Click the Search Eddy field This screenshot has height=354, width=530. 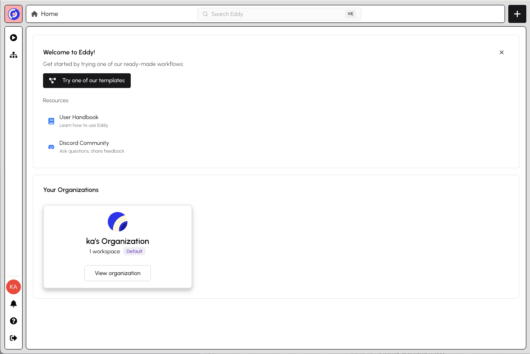(x=279, y=14)
